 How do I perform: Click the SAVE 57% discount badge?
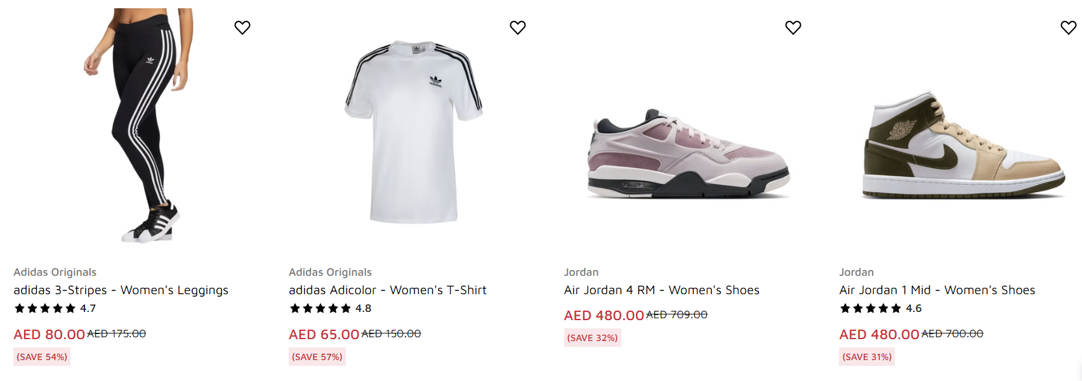click(x=317, y=357)
